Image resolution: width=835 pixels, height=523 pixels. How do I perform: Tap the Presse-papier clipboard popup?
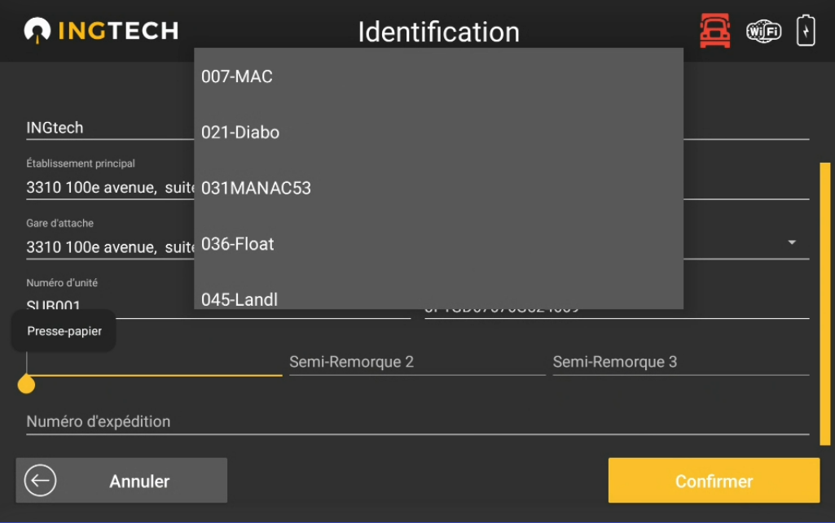click(x=64, y=331)
